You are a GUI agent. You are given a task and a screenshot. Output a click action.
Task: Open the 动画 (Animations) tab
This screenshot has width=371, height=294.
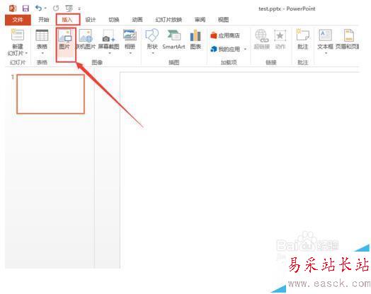tap(137, 20)
